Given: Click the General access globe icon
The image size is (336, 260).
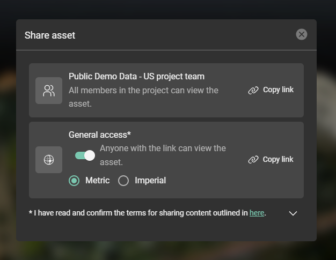Looking at the screenshot, I should pos(49,160).
